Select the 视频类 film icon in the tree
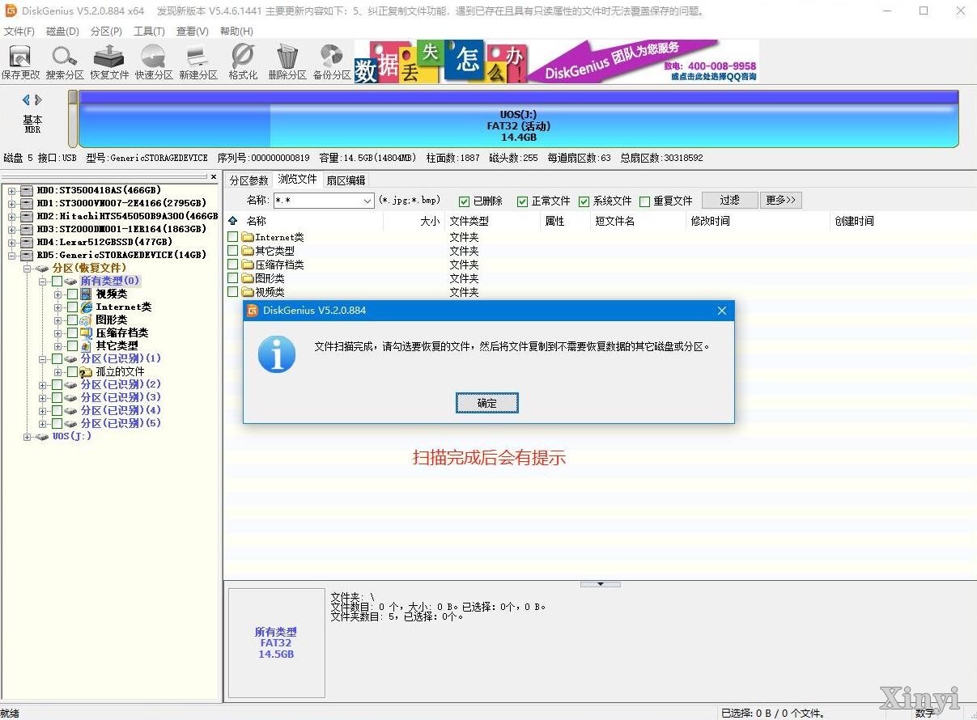The height and width of the screenshot is (720, 977). point(86,294)
